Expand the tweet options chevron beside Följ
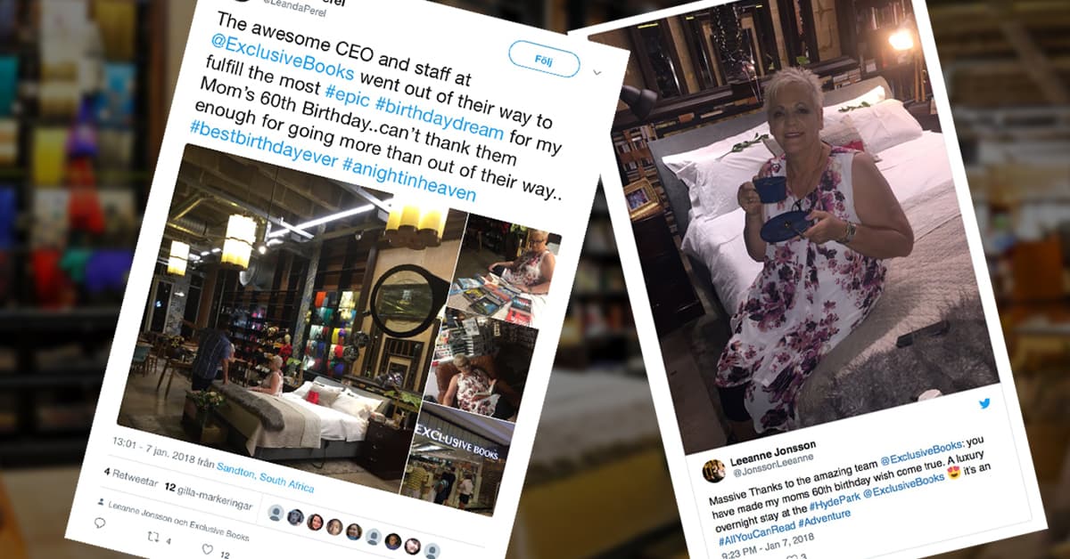 click(597, 71)
